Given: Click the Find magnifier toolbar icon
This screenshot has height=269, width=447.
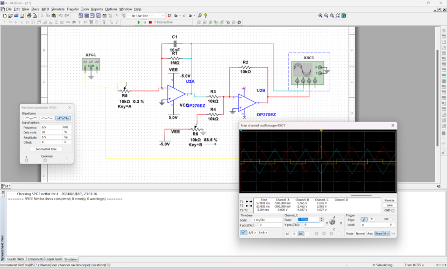Looking at the screenshot, I should [200, 16].
